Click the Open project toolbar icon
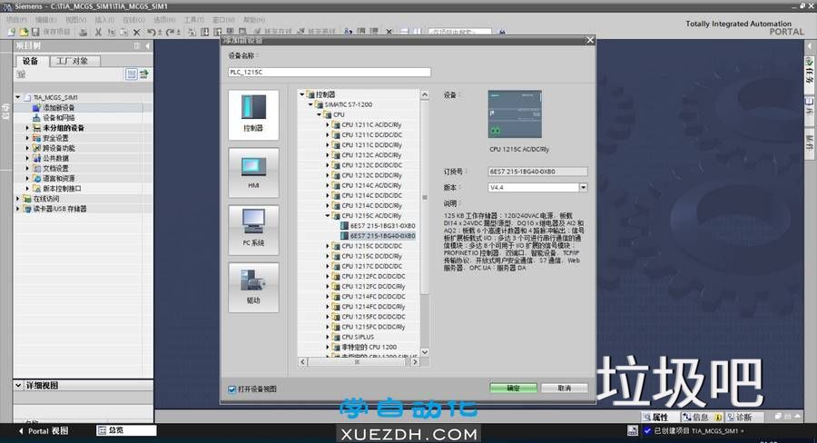Image resolution: width=817 pixels, height=443 pixels. point(24,32)
